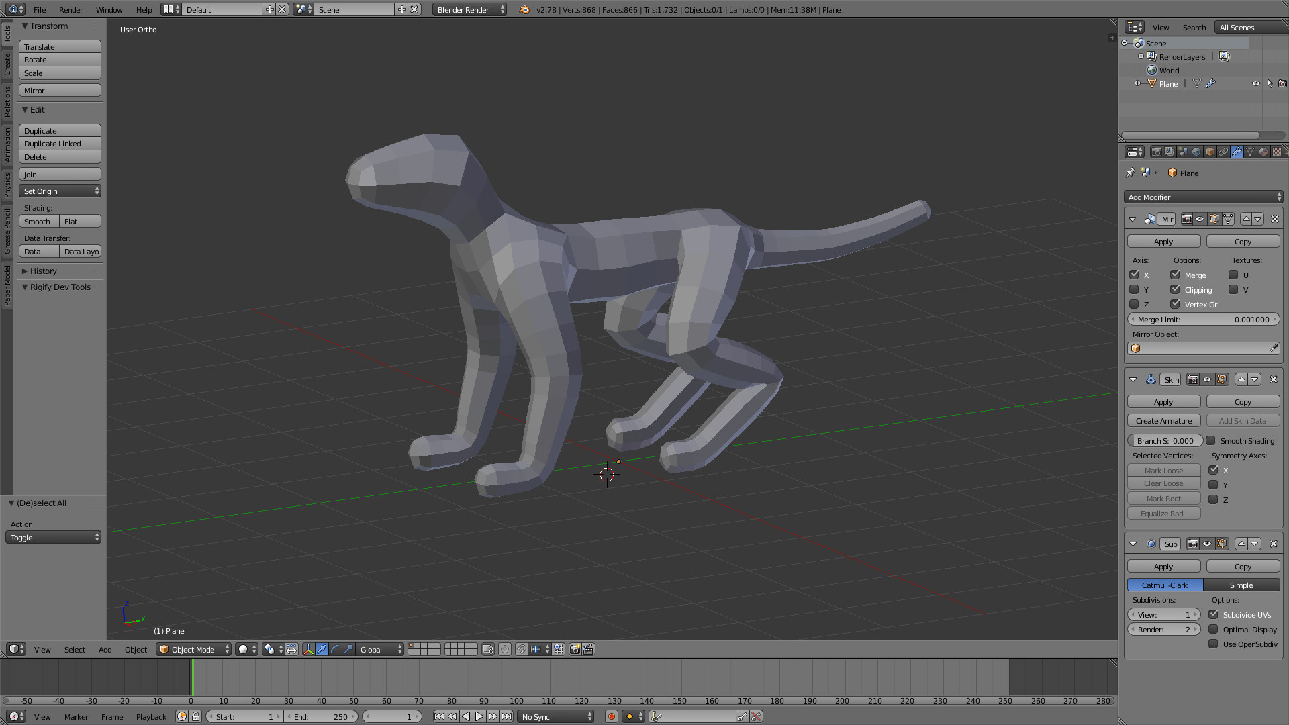
Task: Play the animation forward
Action: click(479, 716)
